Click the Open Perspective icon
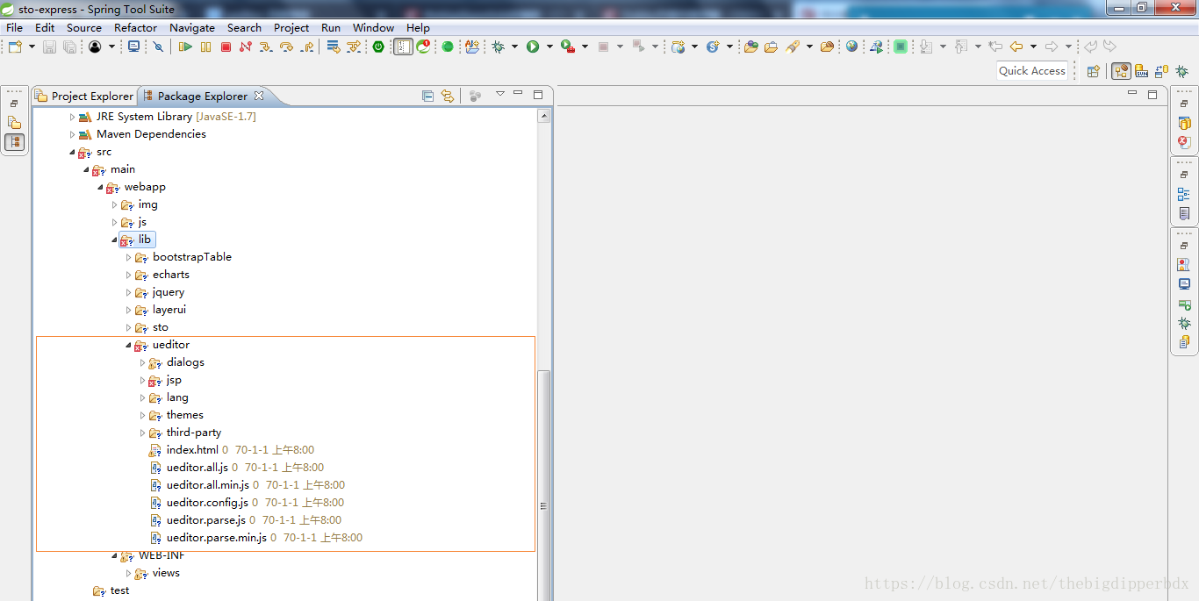The height and width of the screenshot is (601, 1199). click(1093, 71)
